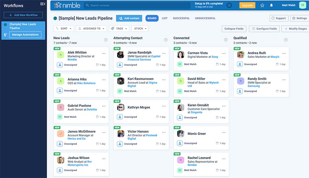Open more options for Gabriel Paolone card
The height and width of the screenshot is (178, 309).
pyautogui.click(x=104, y=106)
